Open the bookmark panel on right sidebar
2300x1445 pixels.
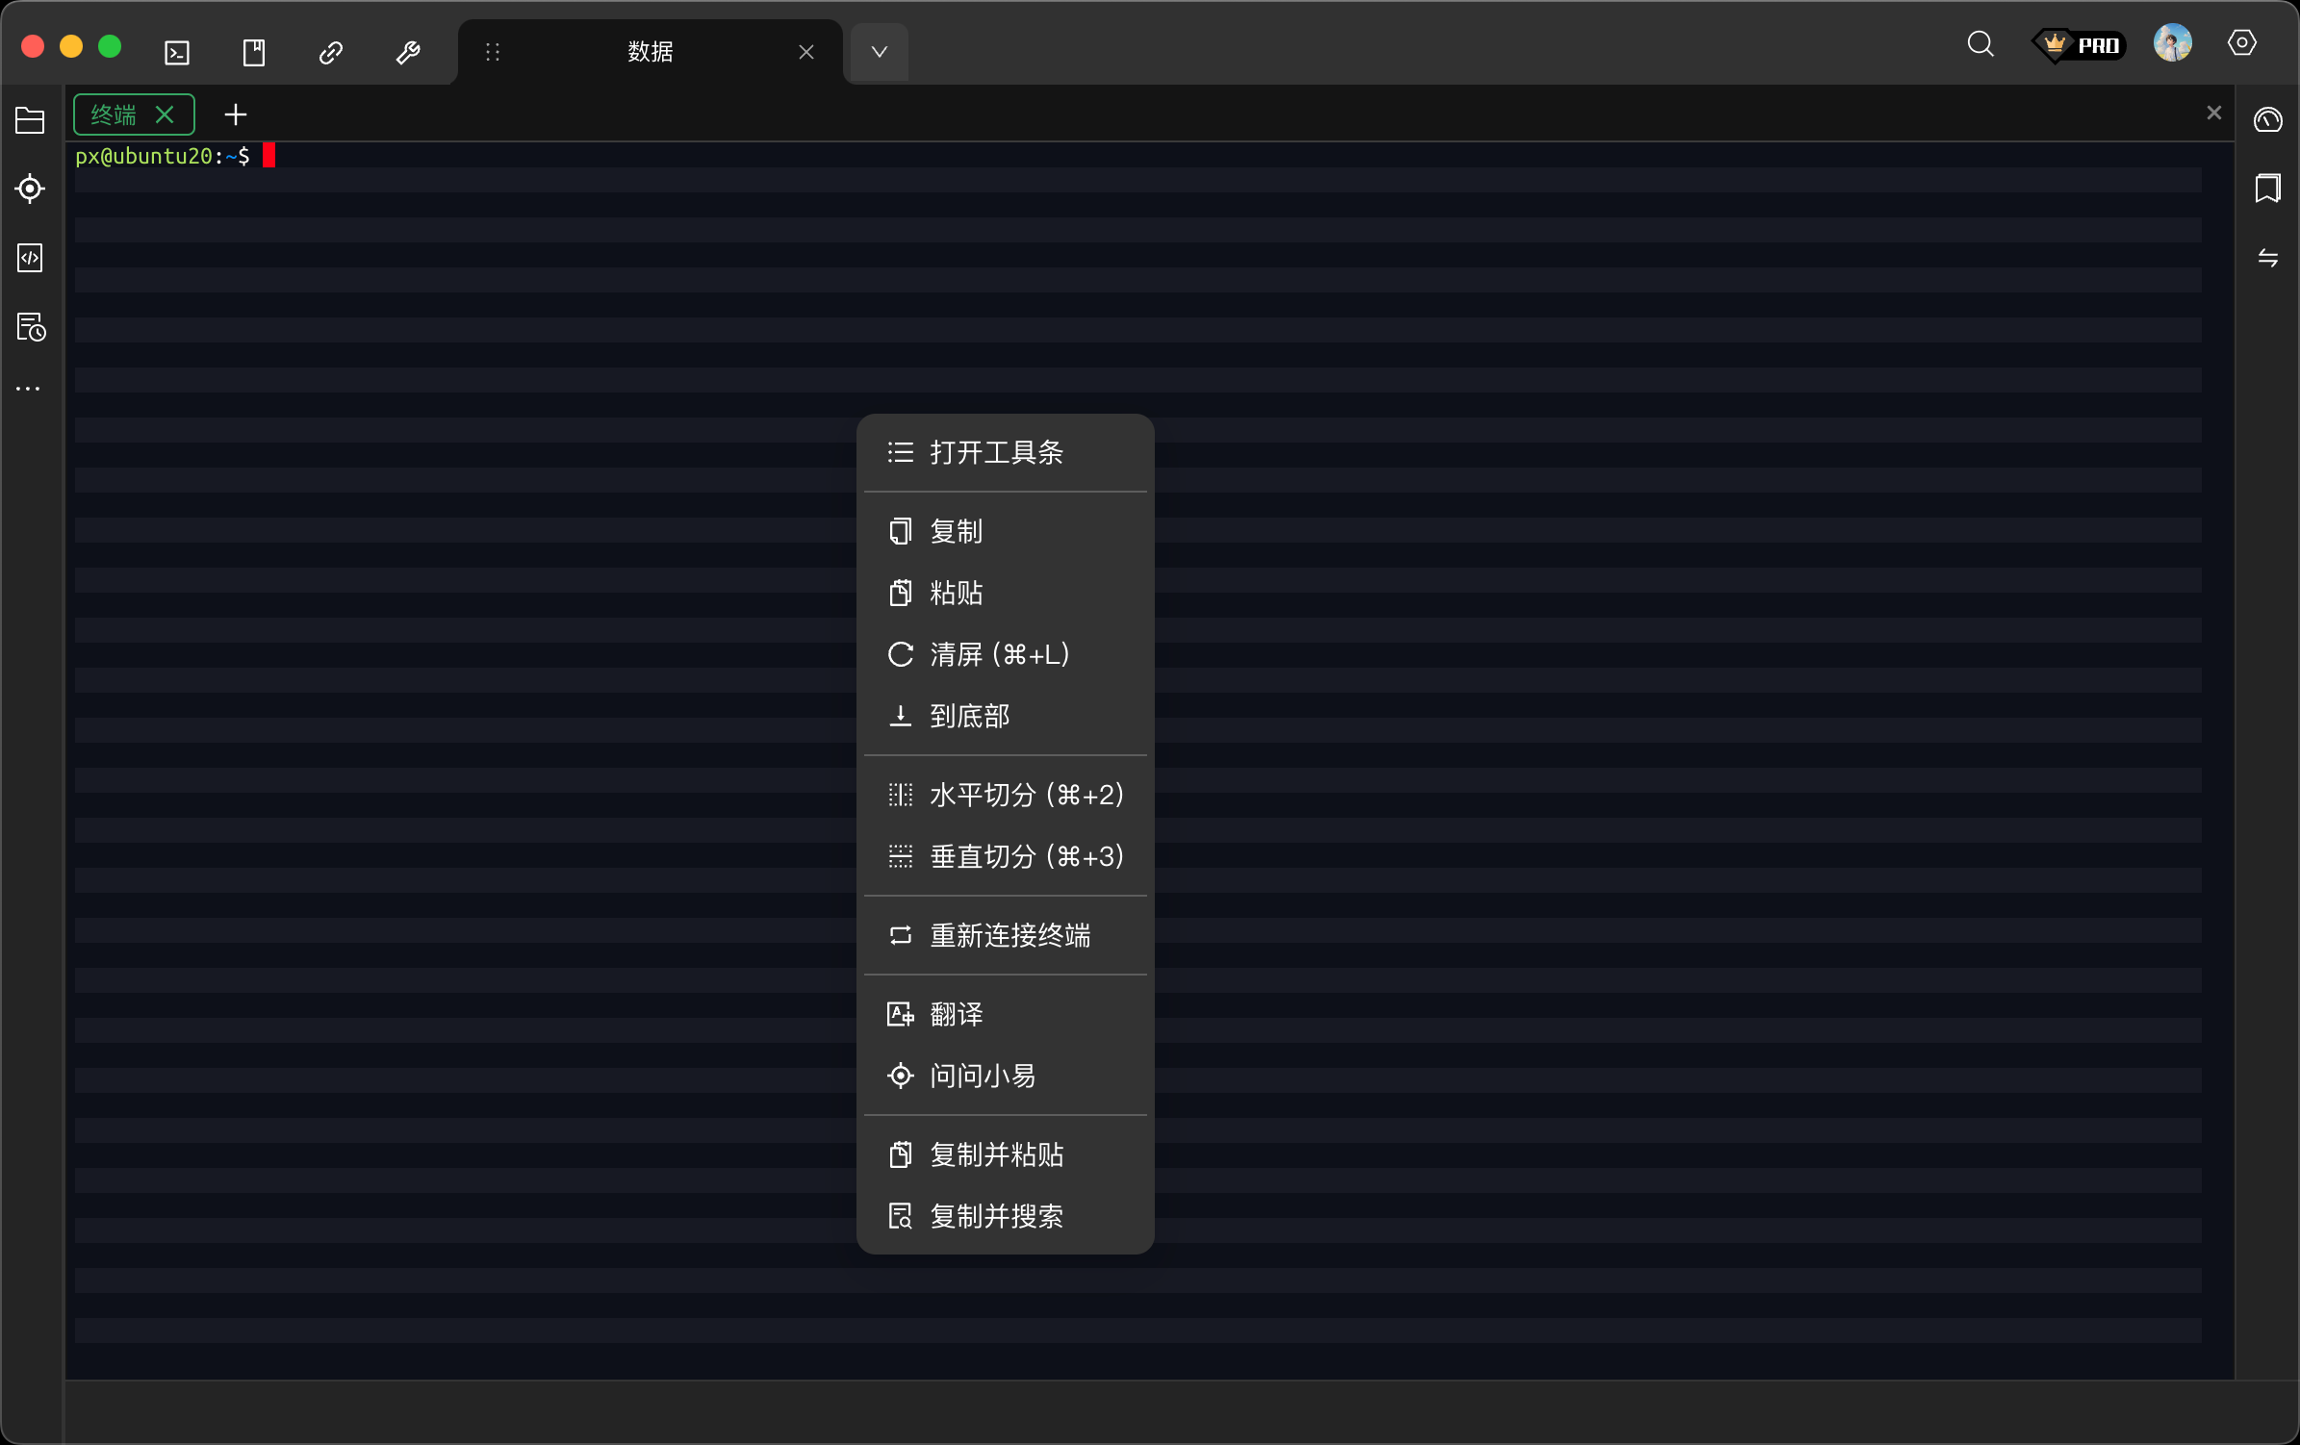(x=2267, y=189)
